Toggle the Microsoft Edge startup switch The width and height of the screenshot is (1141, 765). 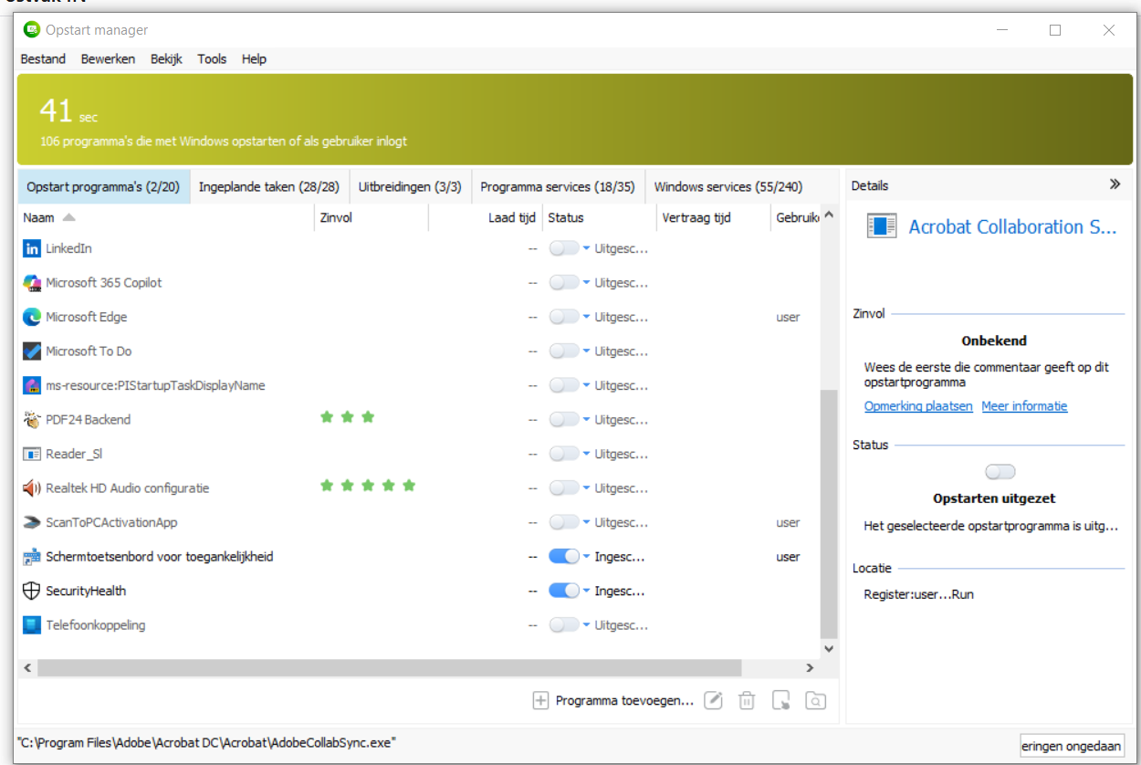click(x=564, y=317)
